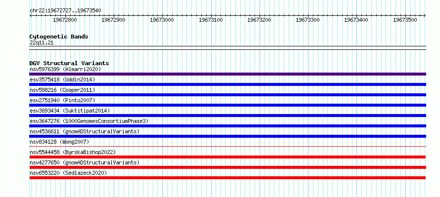This screenshot has height=197, width=440.
Task: Click the ruler's left arrowhead
Action: 31,16
